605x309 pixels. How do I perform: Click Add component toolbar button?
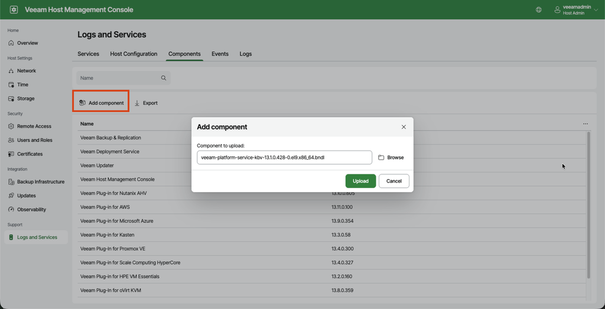101,103
